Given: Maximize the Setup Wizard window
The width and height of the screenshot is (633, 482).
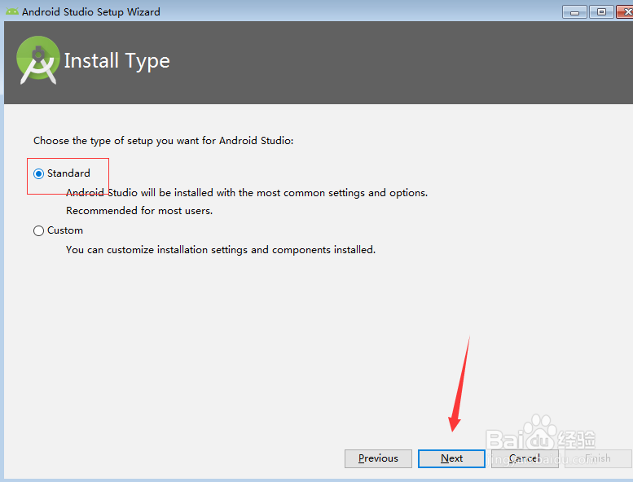Looking at the screenshot, I should pos(601,12).
